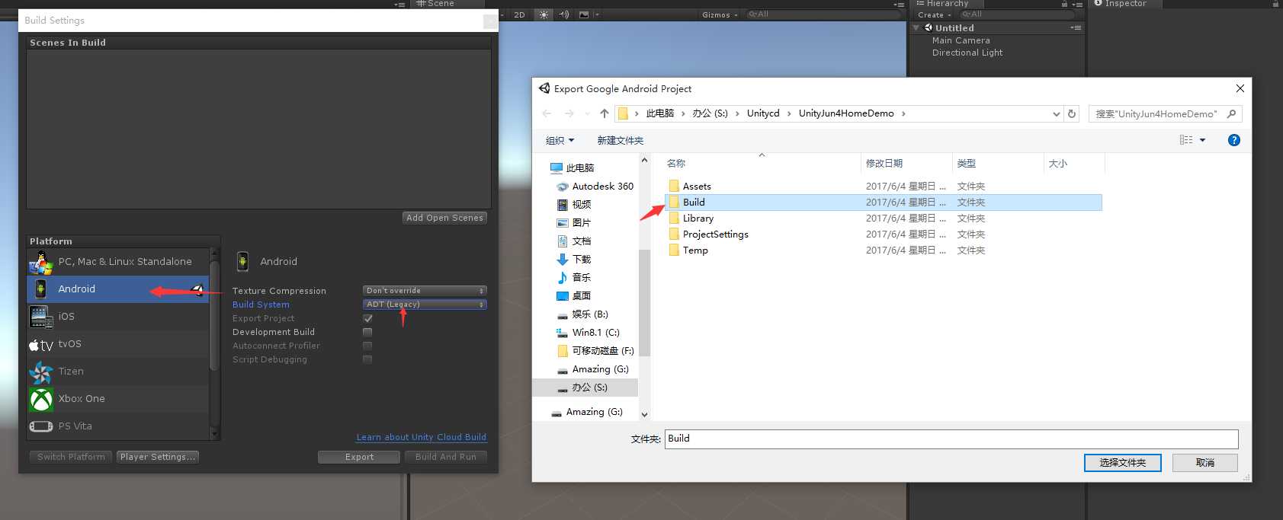Open the Texture Compression dropdown

(425, 291)
